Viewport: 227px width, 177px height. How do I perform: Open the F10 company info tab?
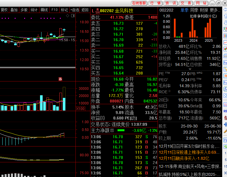click(x=54, y=10)
